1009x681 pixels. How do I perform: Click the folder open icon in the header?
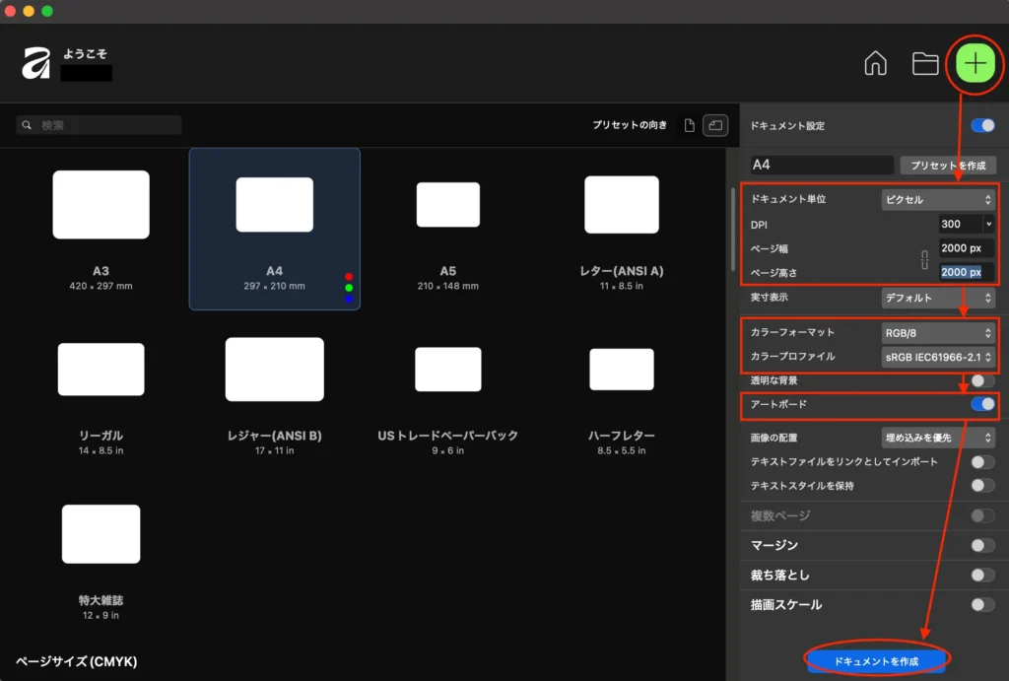click(x=924, y=63)
